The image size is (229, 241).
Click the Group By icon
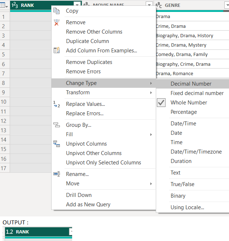[56, 125]
